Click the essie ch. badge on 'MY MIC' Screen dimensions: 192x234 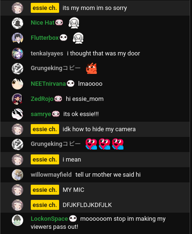[x=45, y=190]
